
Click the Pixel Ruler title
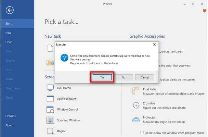pos(149,89)
